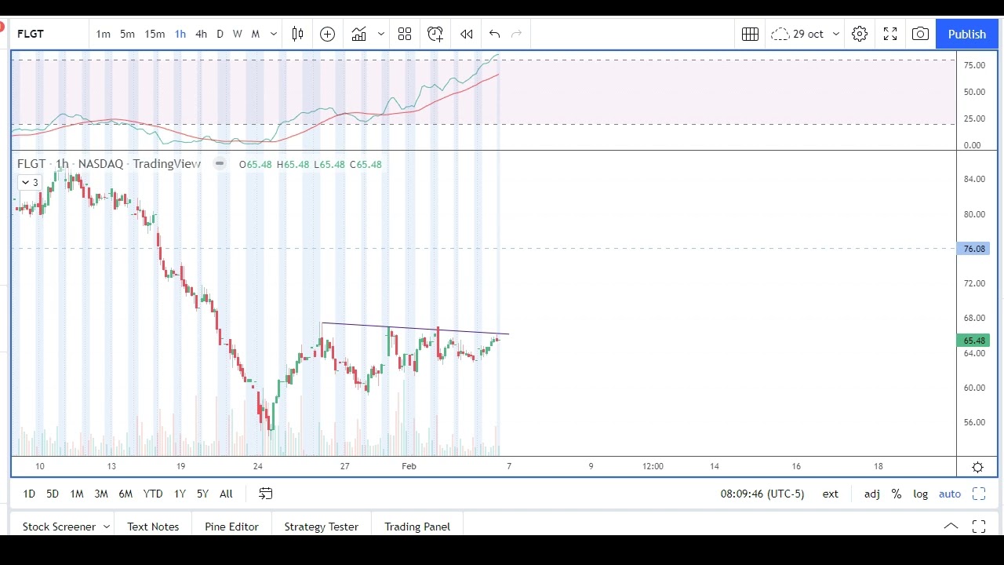This screenshot has width=1004, height=565.
Task: Expand the indicators favorites dropdown arrow
Action: point(381,34)
